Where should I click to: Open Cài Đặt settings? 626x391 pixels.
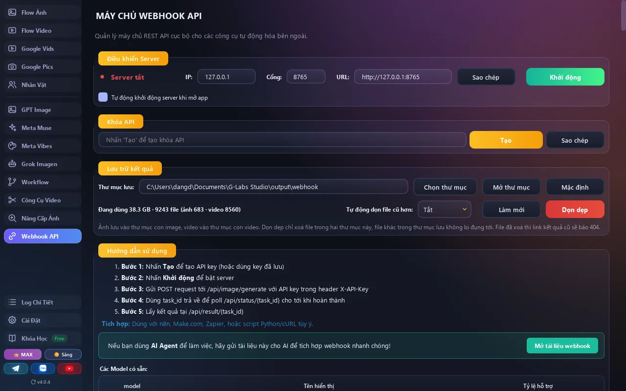tap(43, 321)
